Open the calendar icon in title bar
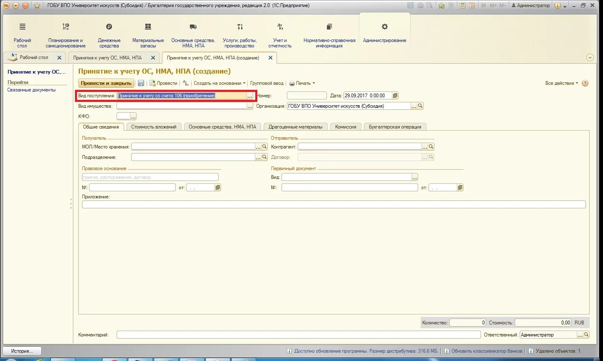 click(x=472, y=5)
